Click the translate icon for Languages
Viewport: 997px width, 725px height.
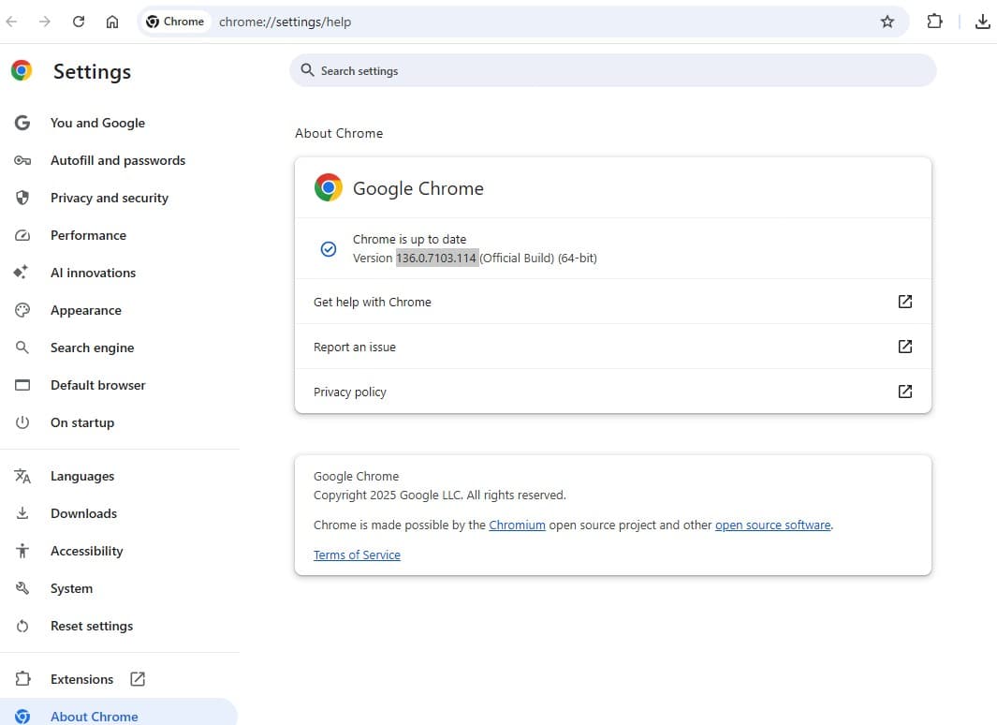coord(22,476)
